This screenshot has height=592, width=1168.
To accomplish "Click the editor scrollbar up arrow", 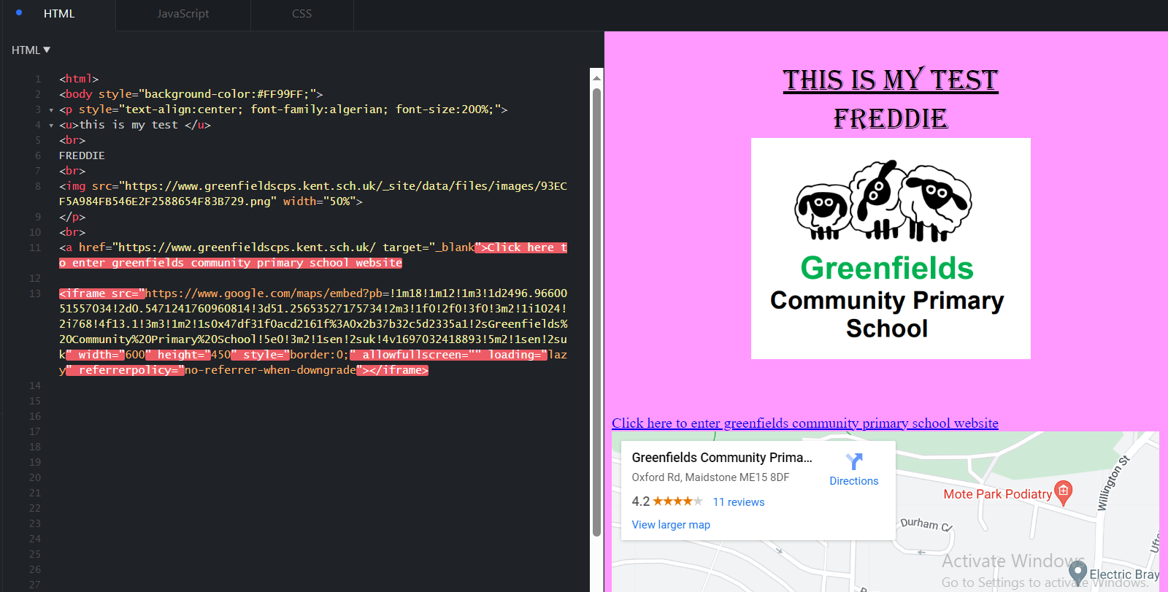I will pos(596,77).
